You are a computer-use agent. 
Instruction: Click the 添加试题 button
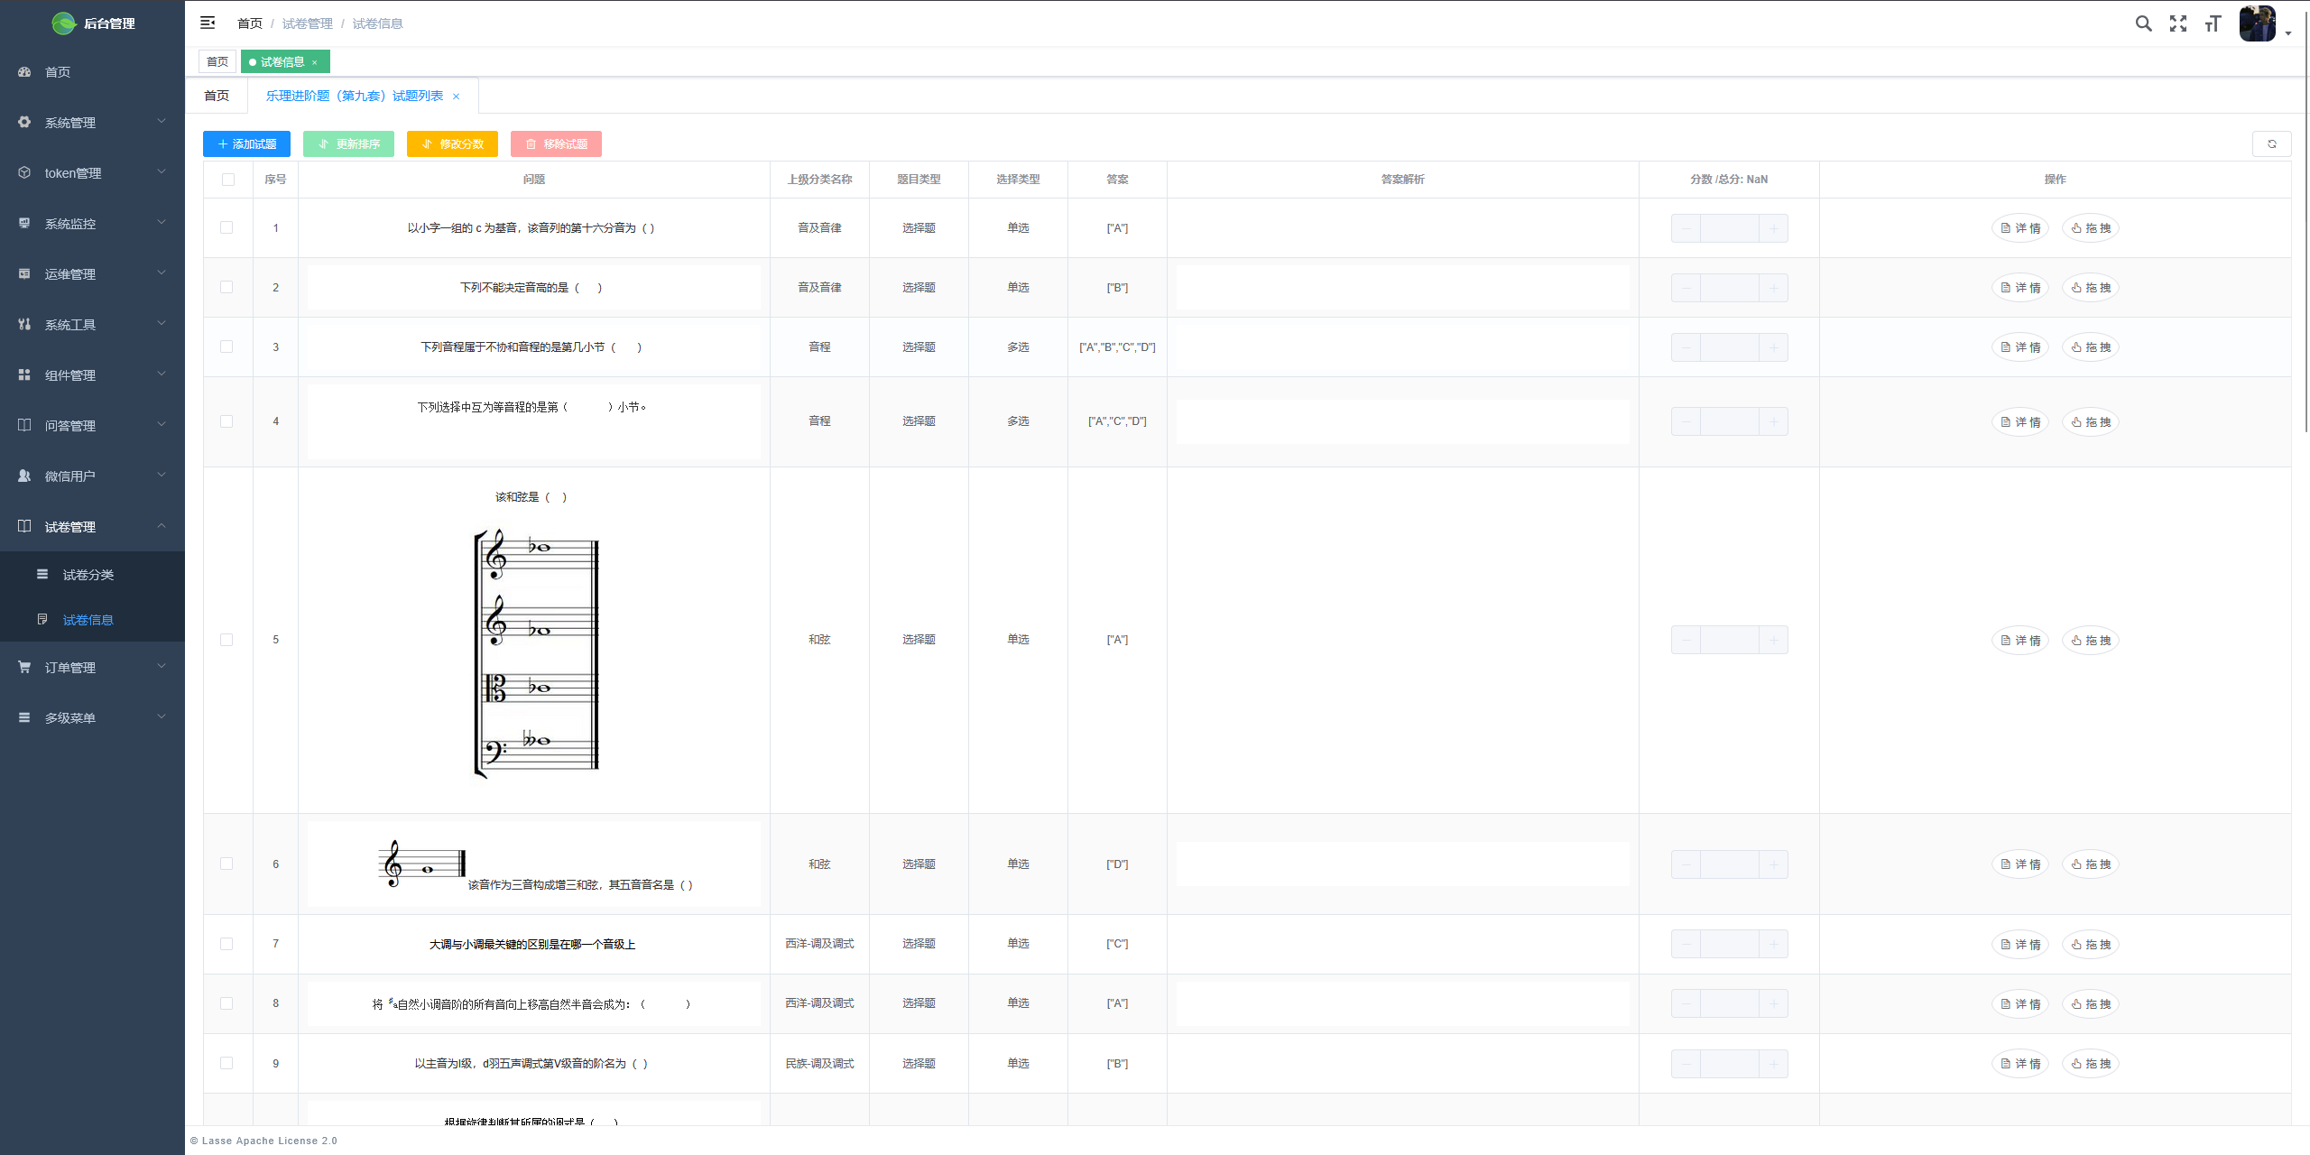tap(246, 144)
